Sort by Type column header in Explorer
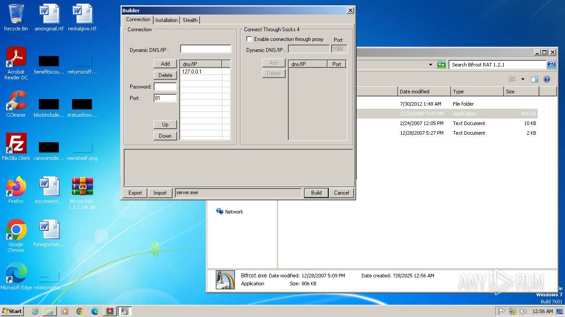This screenshot has height=317, width=565. click(477, 92)
